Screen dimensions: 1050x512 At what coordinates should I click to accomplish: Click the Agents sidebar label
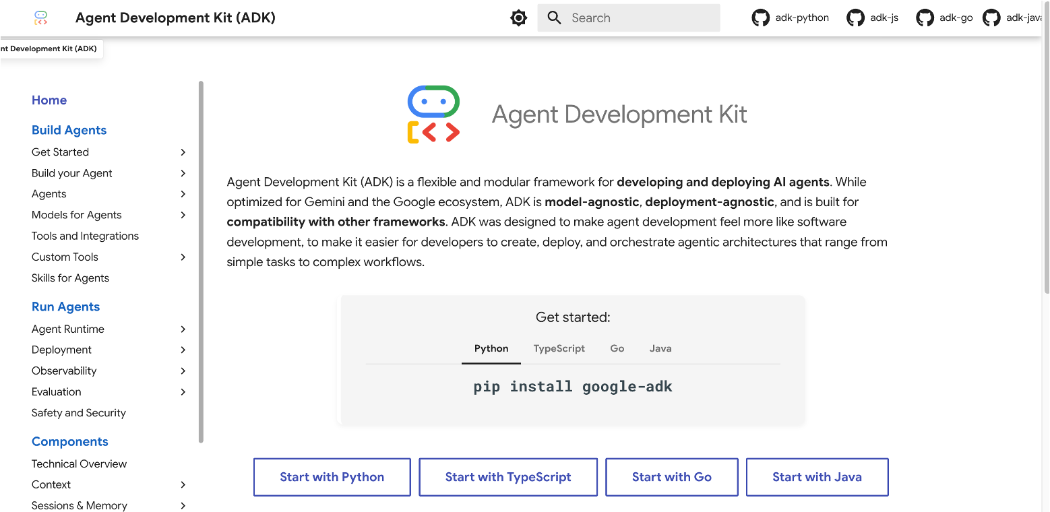(49, 194)
